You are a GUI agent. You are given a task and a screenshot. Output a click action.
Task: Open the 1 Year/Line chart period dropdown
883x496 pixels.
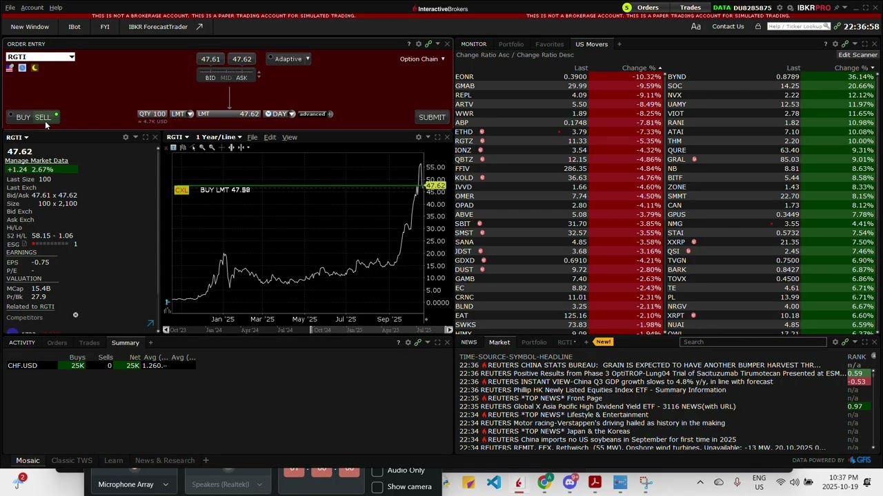[x=219, y=137]
